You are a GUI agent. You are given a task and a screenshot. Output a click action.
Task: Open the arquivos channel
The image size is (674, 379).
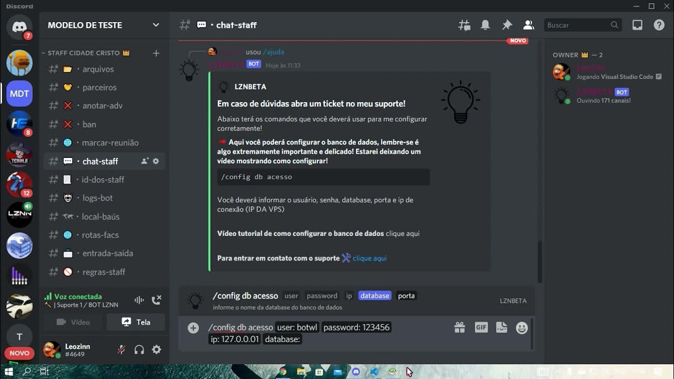tap(104, 69)
